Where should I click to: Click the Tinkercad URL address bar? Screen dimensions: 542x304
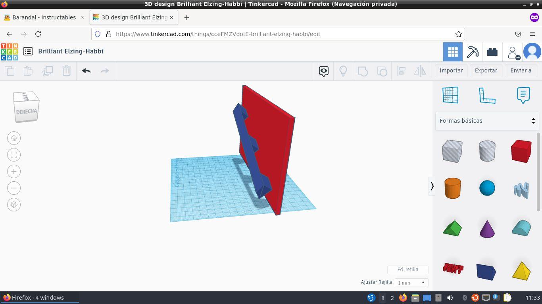point(278,34)
